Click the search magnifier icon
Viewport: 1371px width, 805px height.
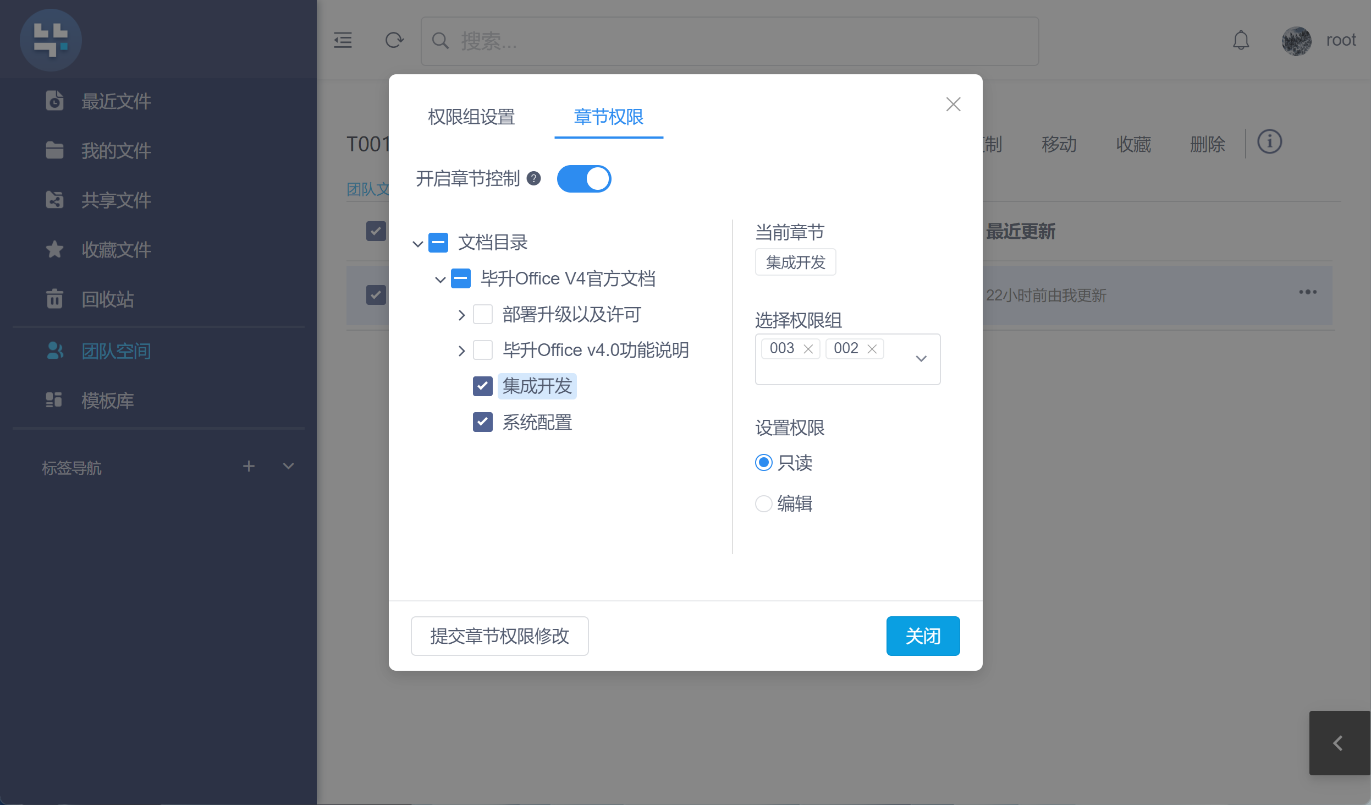click(440, 40)
